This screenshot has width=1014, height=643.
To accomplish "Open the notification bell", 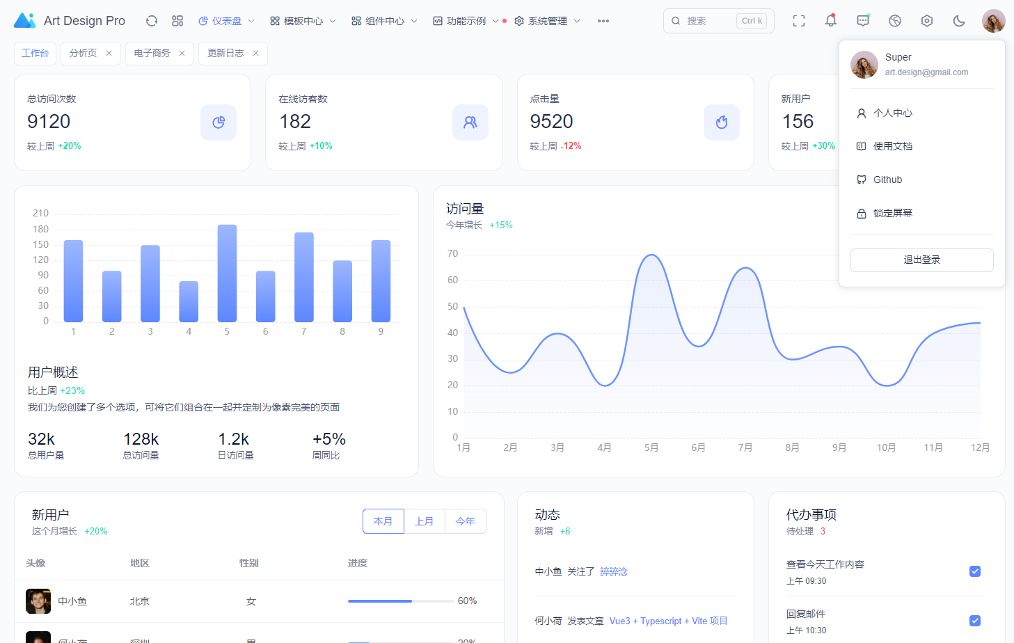I will pyautogui.click(x=831, y=21).
